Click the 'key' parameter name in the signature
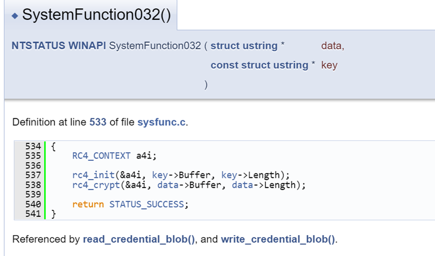Viewport: 435px width, 256px height. (329, 65)
